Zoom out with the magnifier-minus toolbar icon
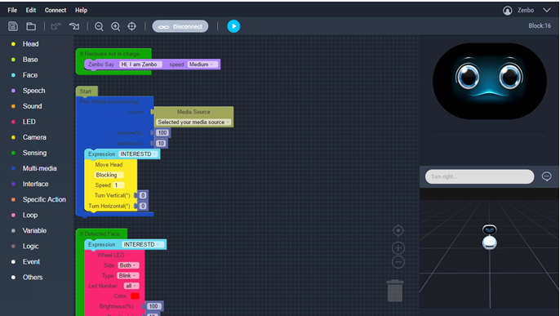This screenshot has height=316, width=560. (x=99, y=26)
